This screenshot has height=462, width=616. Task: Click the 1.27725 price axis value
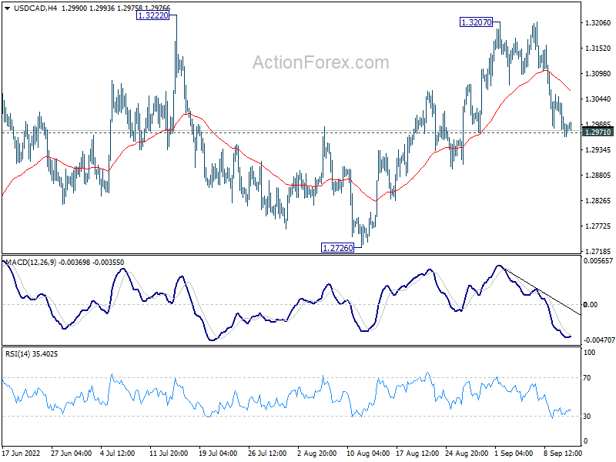pyautogui.click(x=598, y=226)
